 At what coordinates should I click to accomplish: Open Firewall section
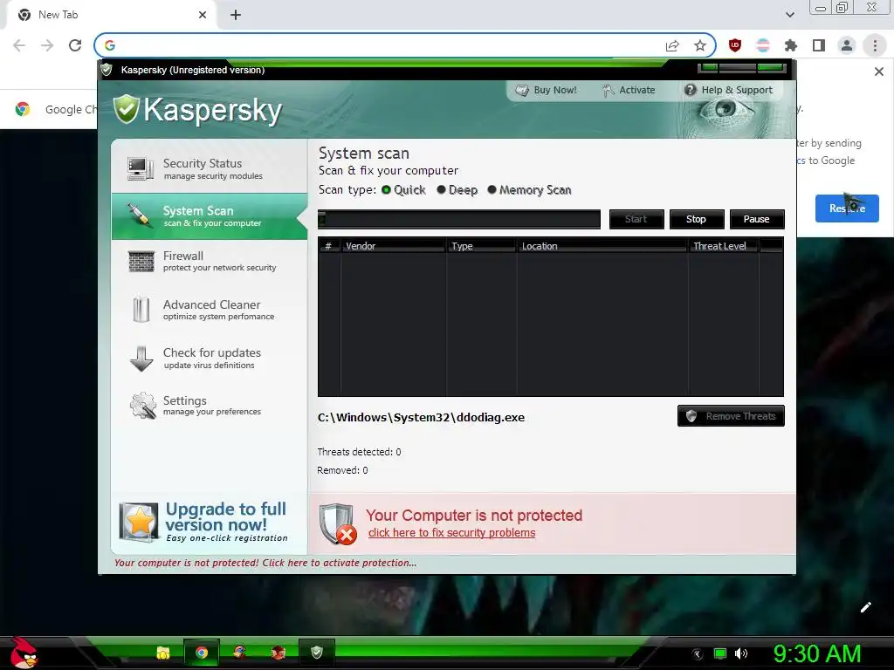point(210,262)
